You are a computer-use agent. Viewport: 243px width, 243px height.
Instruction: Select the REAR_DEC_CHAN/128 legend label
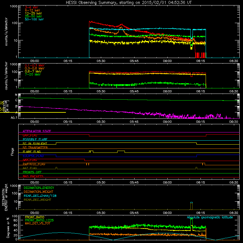40,196
